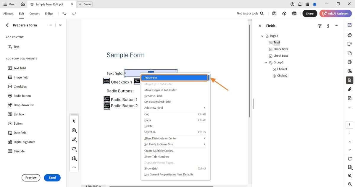
Task: Click the Preview button
Action: (x=31, y=178)
